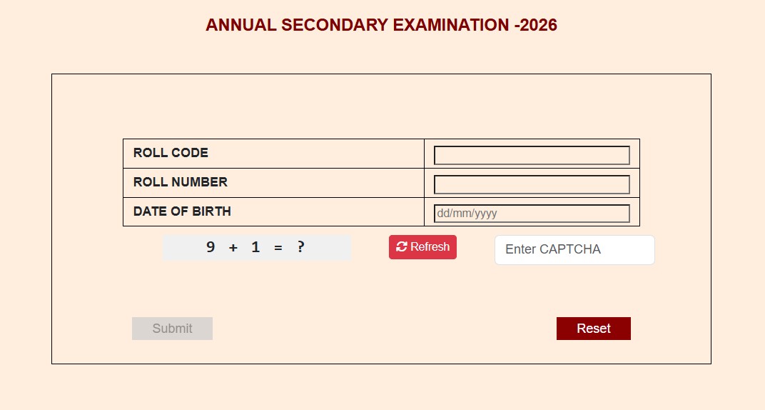Click the equals sign in the CAPTCHA
Image resolution: width=765 pixels, height=410 pixels.
pyautogui.click(x=278, y=248)
